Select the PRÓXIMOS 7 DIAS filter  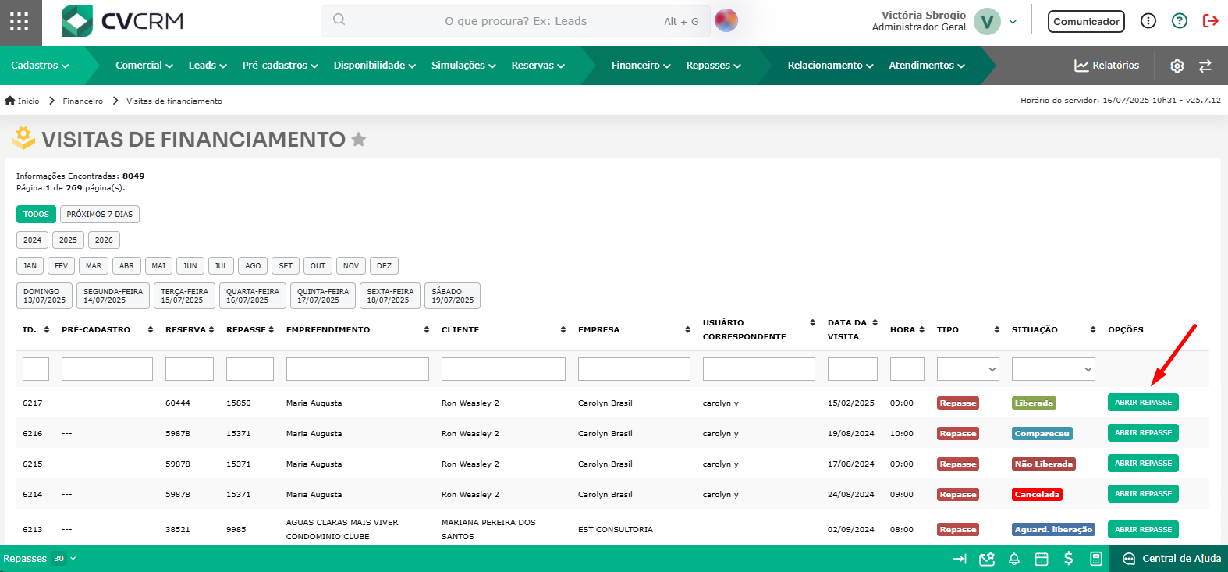100,215
